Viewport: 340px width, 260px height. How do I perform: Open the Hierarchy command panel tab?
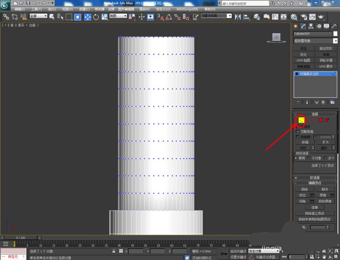coord(311,26)
